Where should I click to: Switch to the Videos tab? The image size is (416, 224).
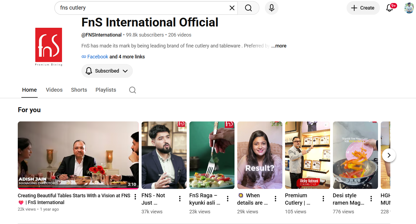[54, 90]
